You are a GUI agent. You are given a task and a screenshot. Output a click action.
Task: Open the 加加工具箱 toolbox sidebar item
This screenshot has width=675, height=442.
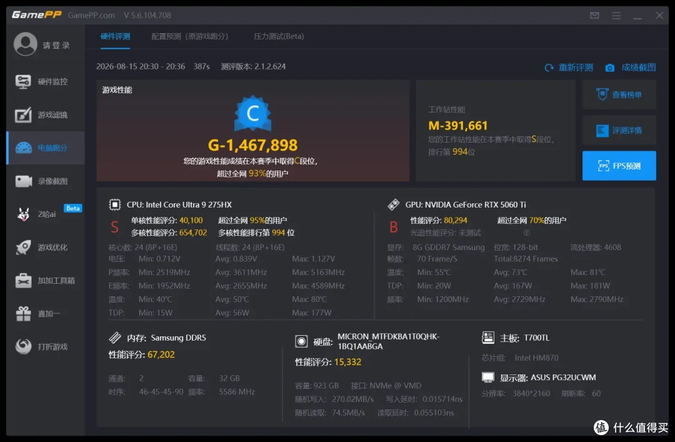pyautogui.click(x=45, y=281)
